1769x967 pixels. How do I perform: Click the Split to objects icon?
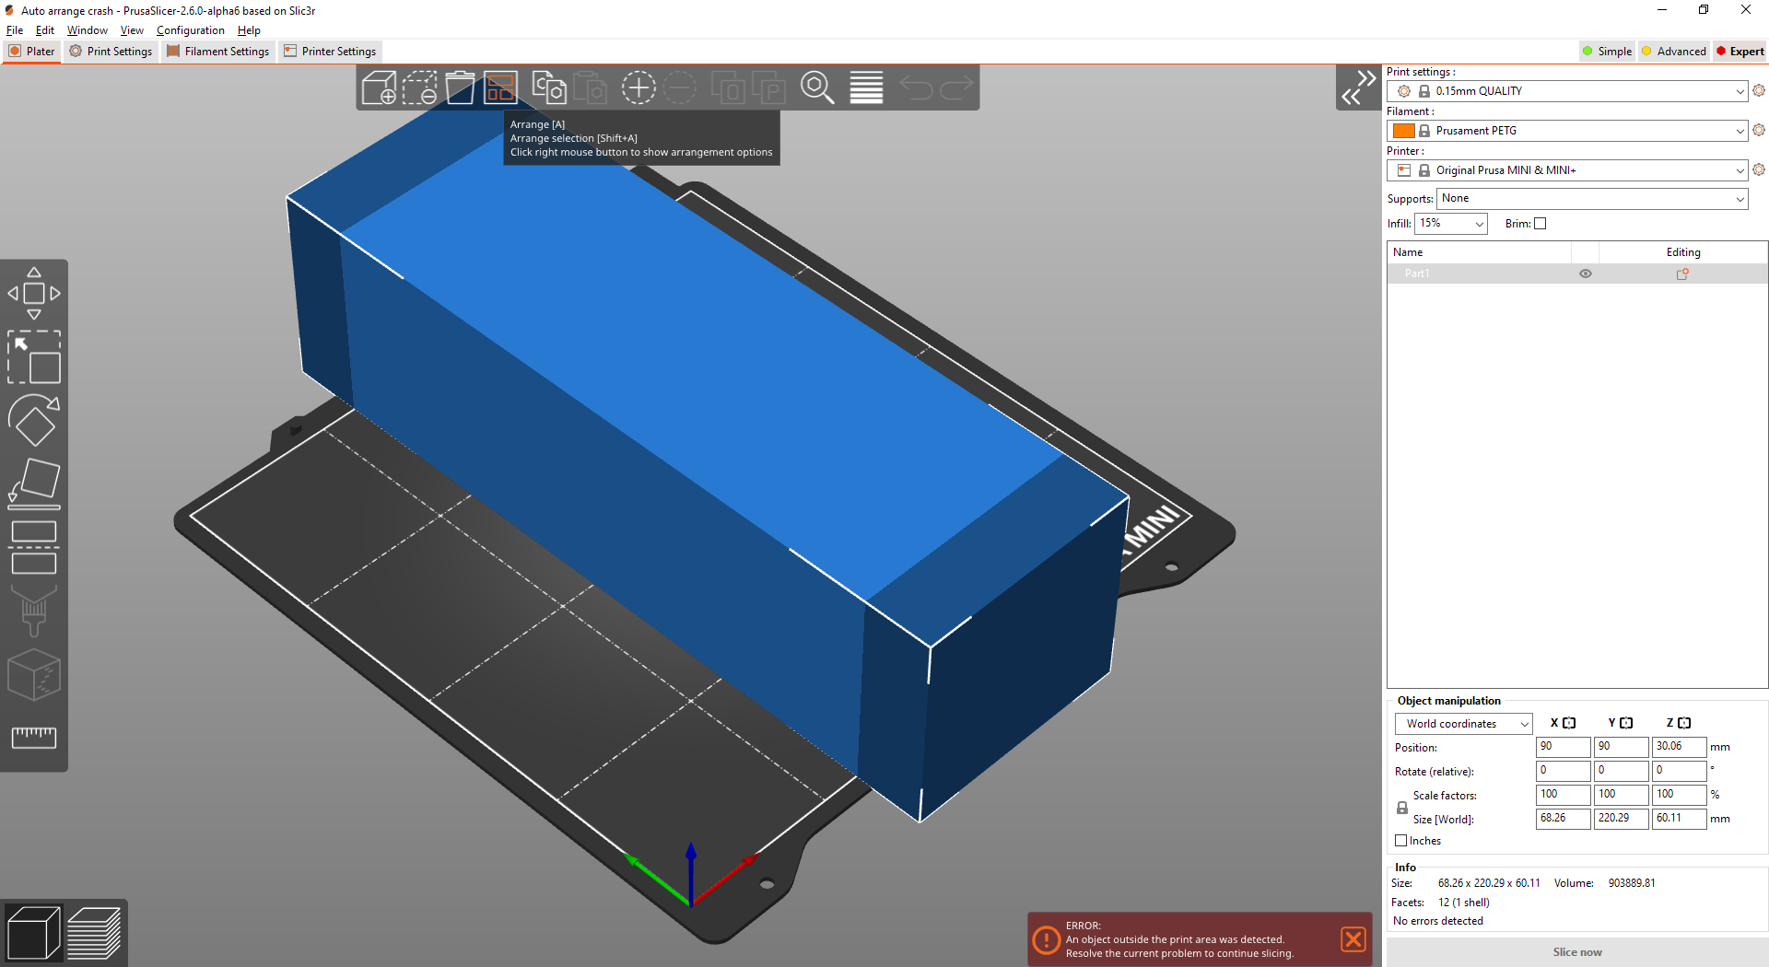click(x=728, y=87)
